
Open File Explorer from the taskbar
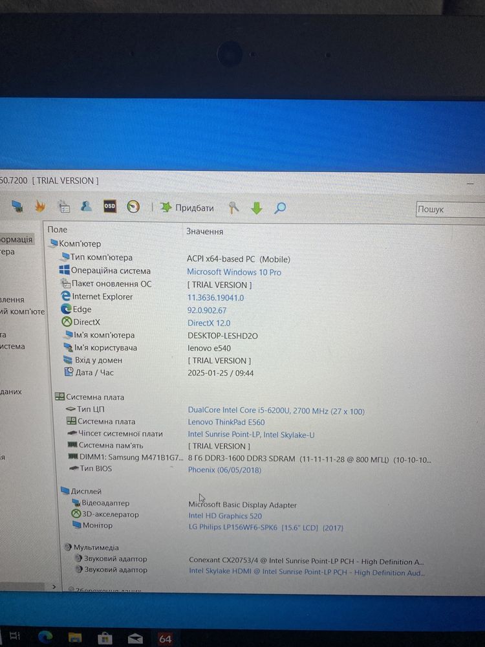(75, 638)
